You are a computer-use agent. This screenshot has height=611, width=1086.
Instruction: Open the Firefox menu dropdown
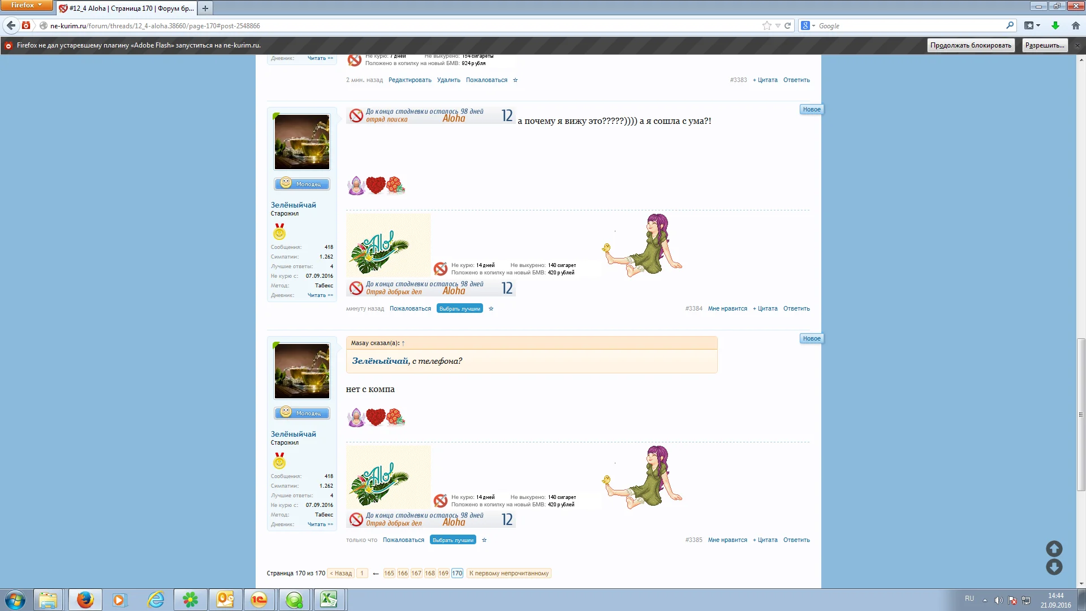point(26,5)
